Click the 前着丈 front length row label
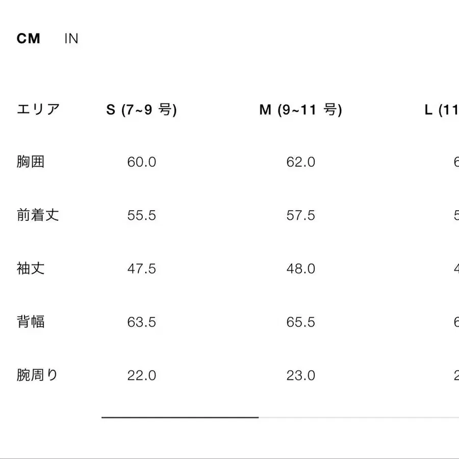459x459 pixels. pos(38,215)
